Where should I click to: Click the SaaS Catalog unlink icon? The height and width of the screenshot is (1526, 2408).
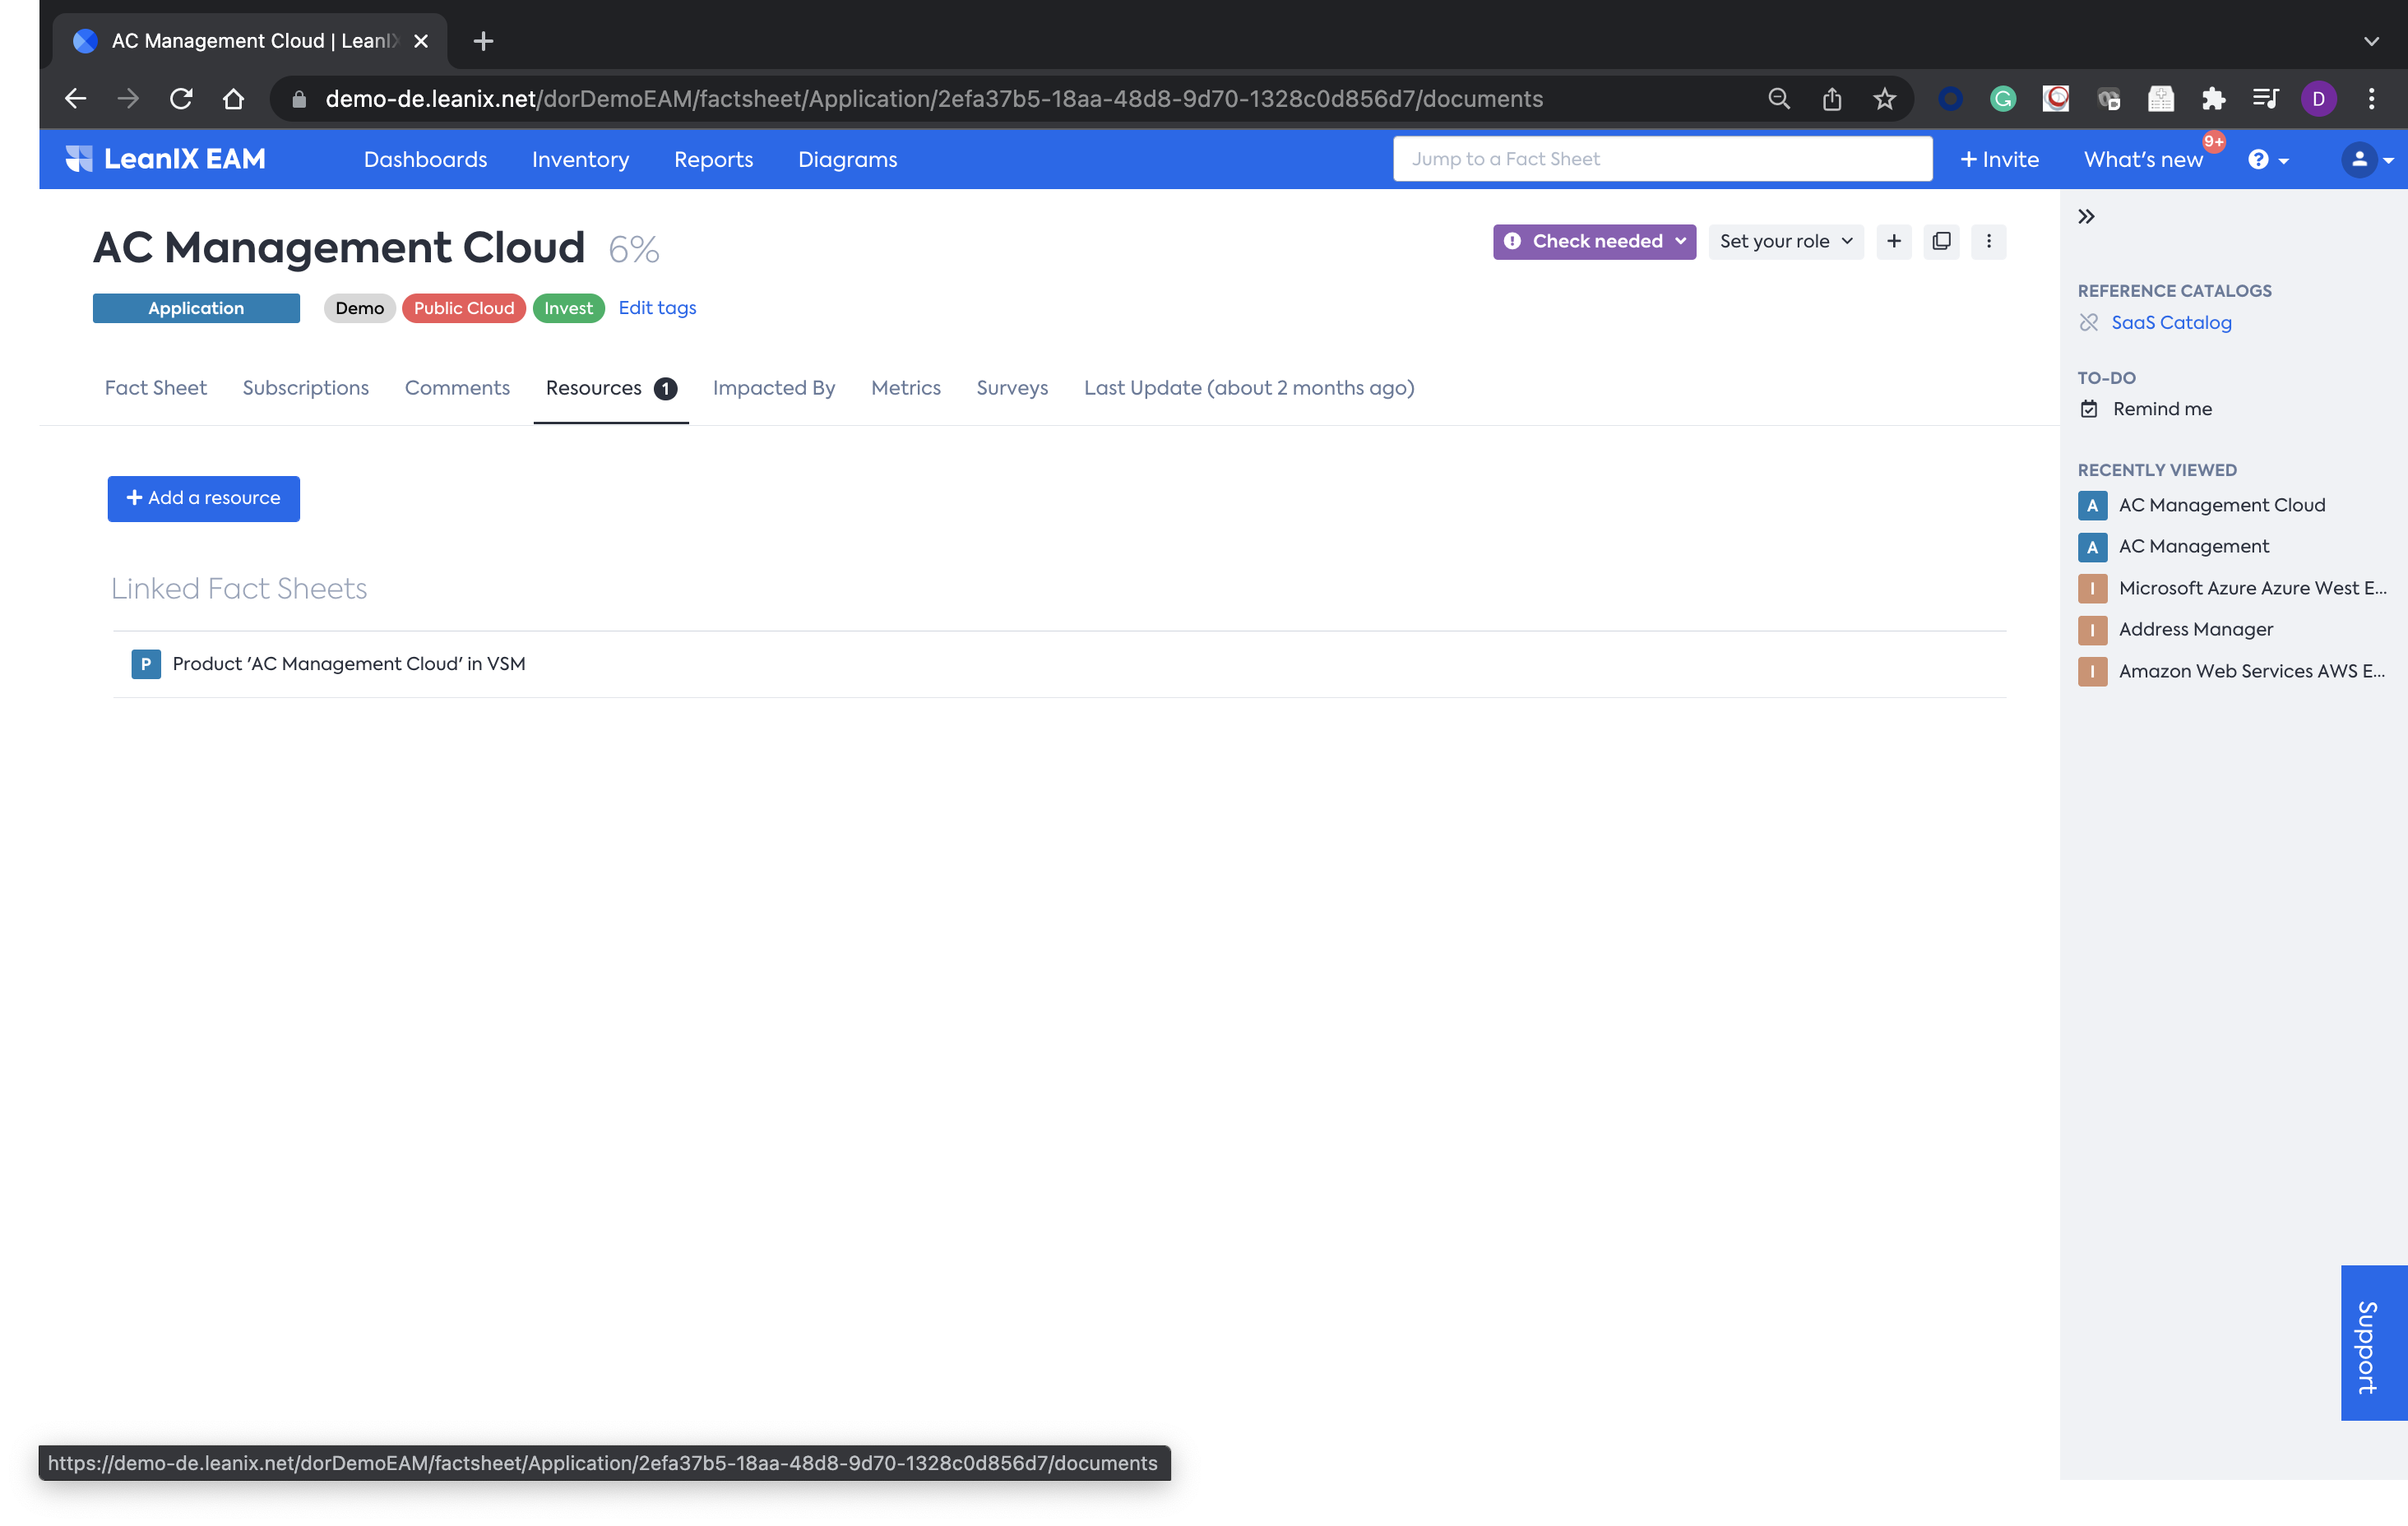[2089, 322]
